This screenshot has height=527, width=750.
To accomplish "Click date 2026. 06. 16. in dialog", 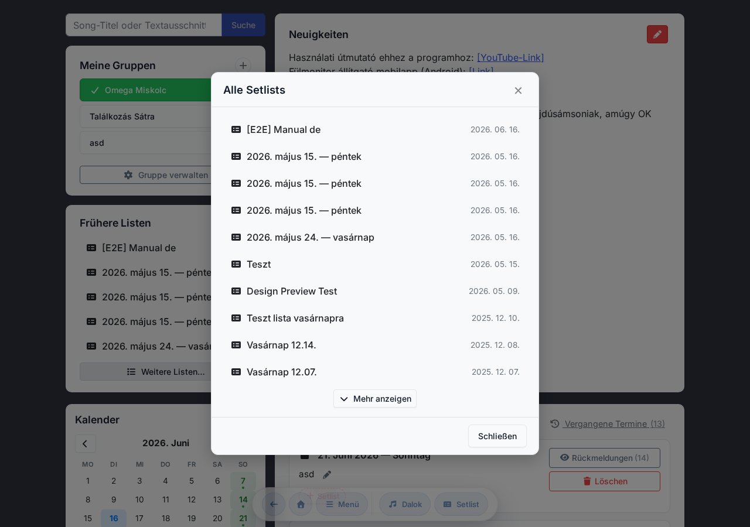I will point(495,129).
